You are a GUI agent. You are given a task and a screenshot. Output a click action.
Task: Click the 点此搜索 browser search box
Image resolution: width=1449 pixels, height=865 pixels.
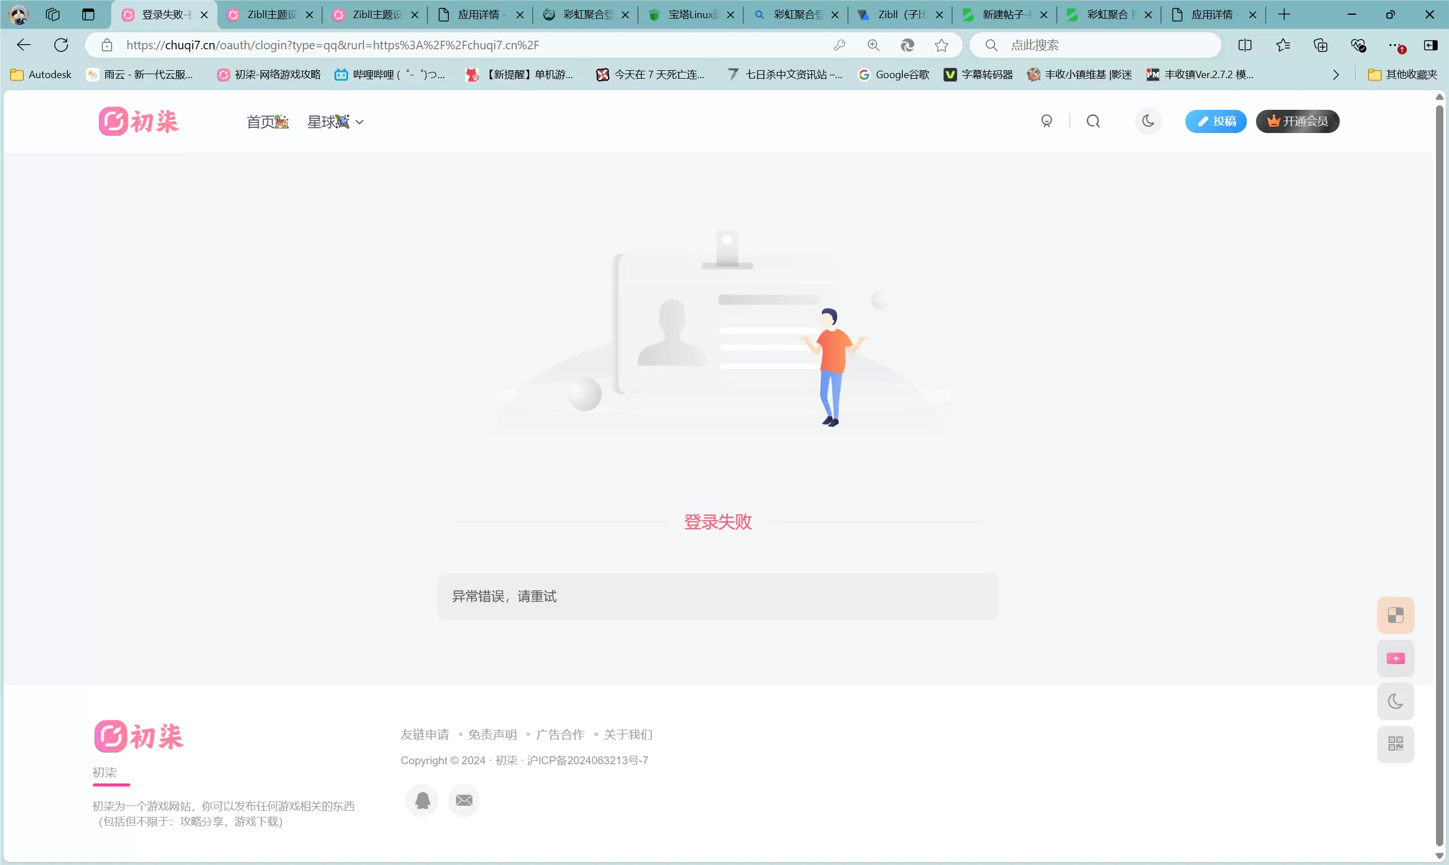pyautogui.click(x=1095, y=45)
